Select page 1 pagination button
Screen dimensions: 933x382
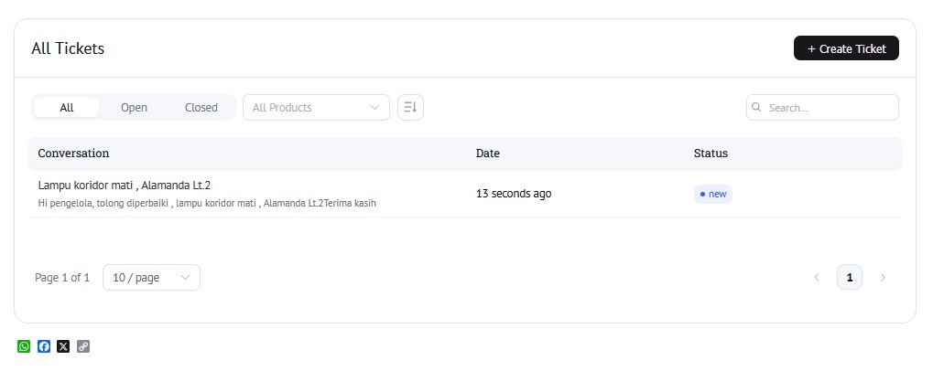pyautogui.click(x=850, y=278)
